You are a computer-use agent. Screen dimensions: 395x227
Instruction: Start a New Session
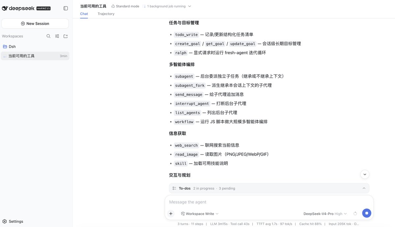[x=35, y=24]
